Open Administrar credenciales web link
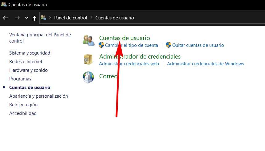The width and height of the screenshot is (265, 151). (x=129, y=64)
